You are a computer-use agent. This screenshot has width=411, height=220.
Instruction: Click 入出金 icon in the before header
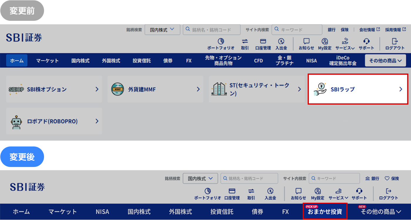(281, 44)
